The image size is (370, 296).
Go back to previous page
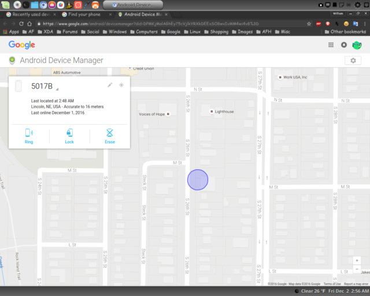coord(5,24)
